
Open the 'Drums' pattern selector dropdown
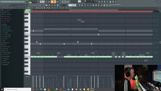point(72,5)
